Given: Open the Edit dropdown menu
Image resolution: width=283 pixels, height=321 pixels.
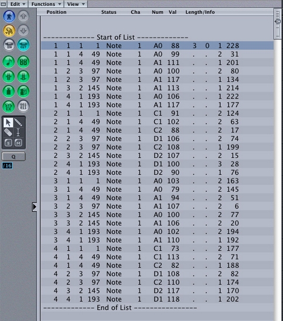Looking at the screenshot, I should 18,4.
